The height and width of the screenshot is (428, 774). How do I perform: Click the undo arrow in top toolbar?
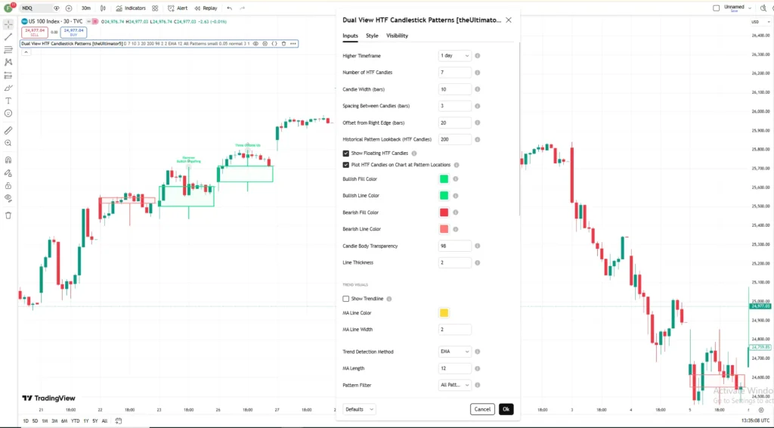coord(230,8)
